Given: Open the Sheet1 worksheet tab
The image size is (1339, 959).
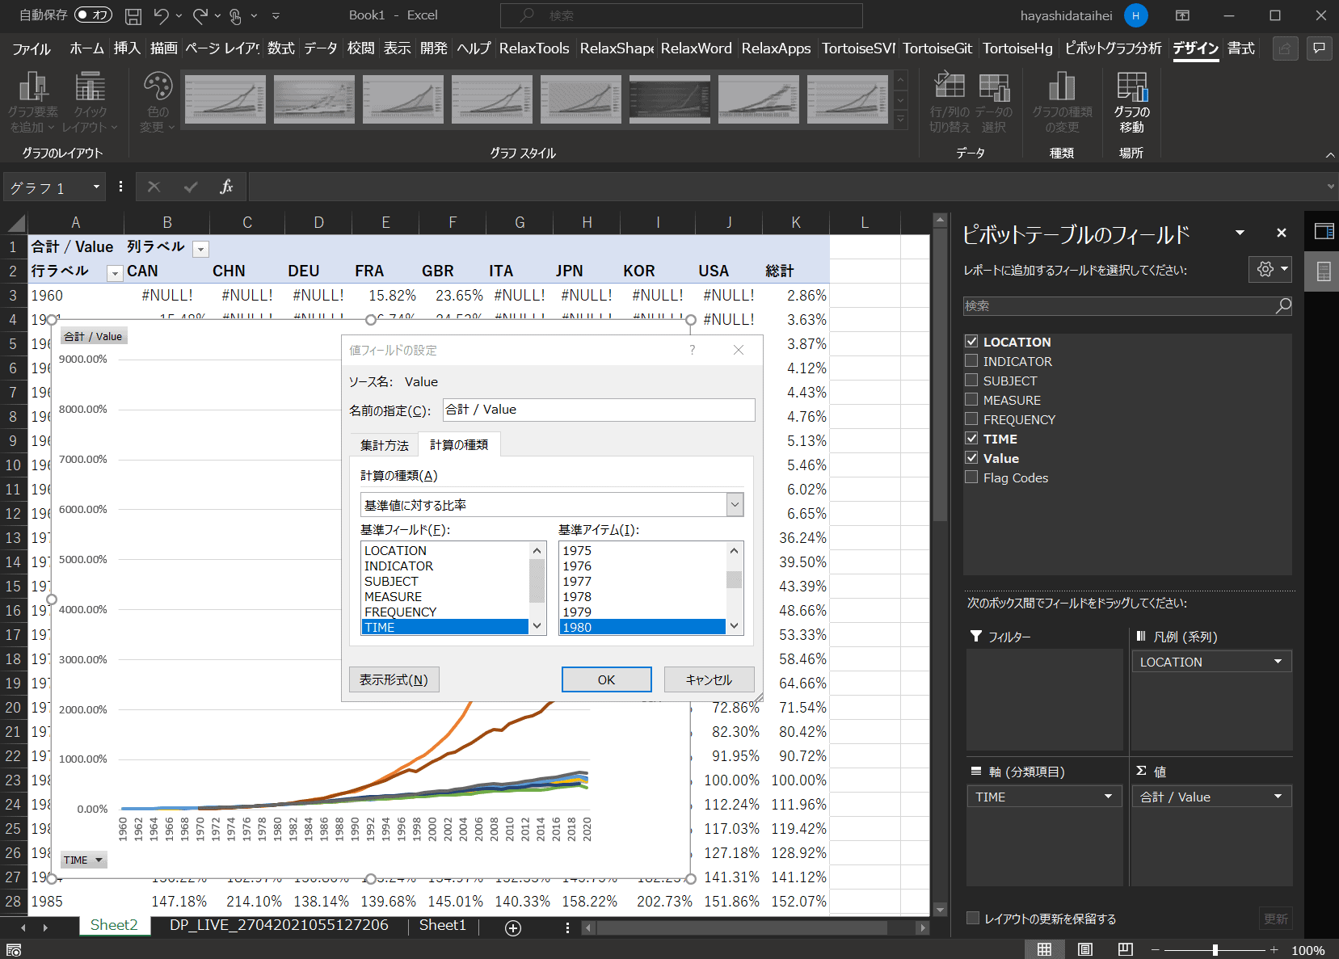Looking at the screenshot, I should pos(442,926).
